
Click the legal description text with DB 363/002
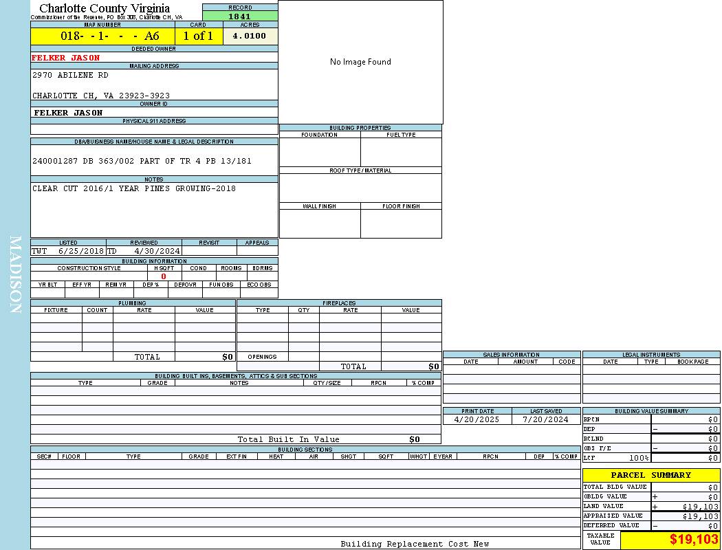click(x=142, y=161)
